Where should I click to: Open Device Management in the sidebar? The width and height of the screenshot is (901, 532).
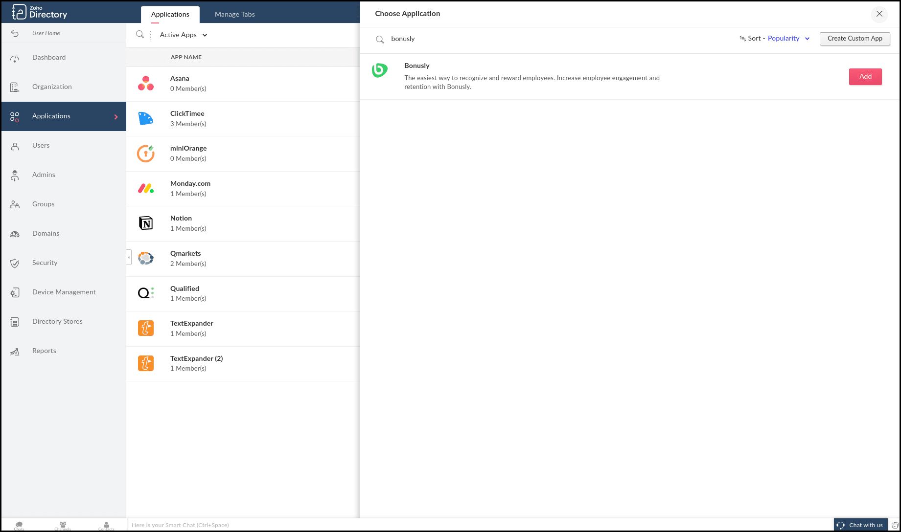click(64, 292)
